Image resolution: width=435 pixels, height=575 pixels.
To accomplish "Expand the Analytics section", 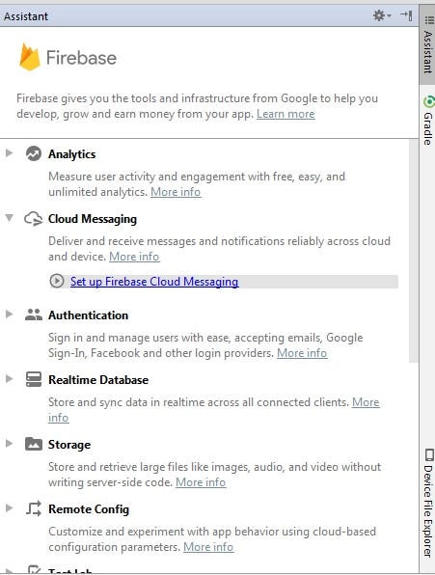I will (x=9, y=153).
